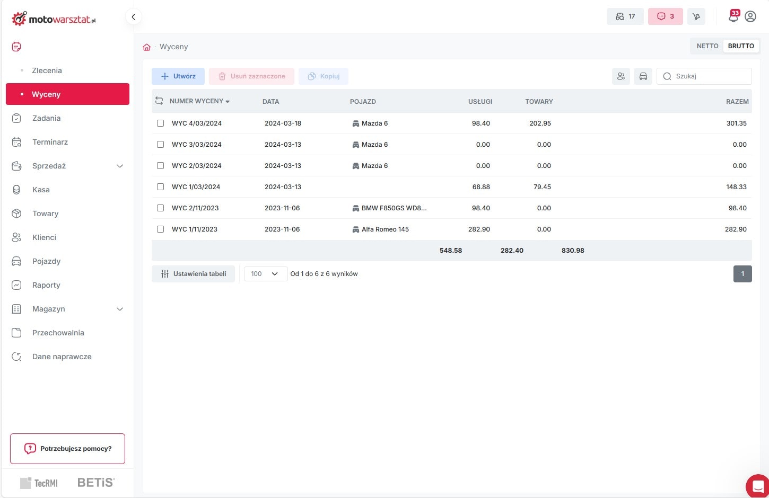The image size is (769, 498).
Task: Open Terminarz from the sidebar
Action: 50,142
